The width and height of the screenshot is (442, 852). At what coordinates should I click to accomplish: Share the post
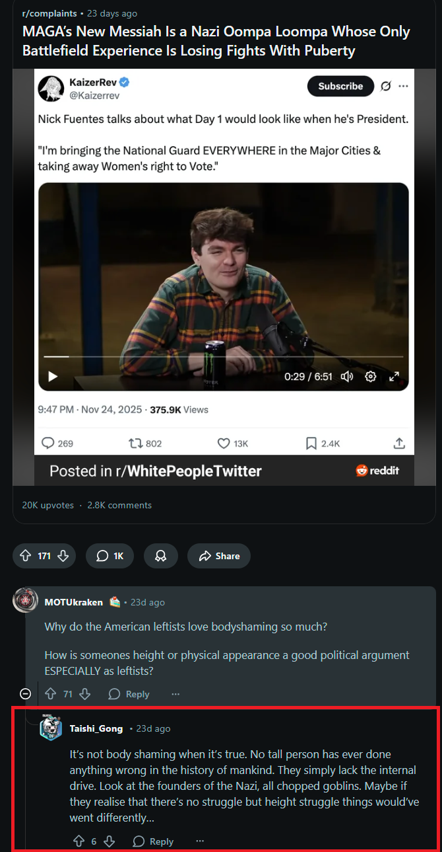pos(219,556)
